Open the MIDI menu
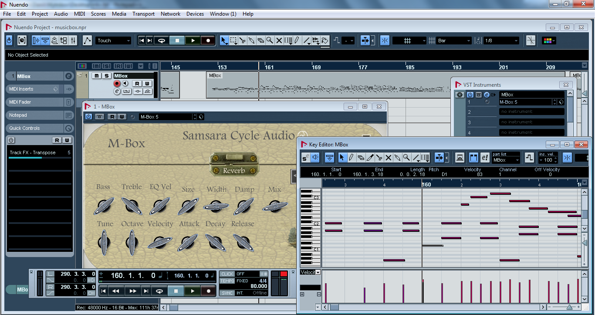 (x=80, y=14)
